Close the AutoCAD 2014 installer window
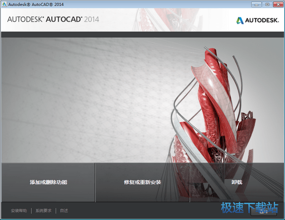The image size is (285, 220). point(278,4)
